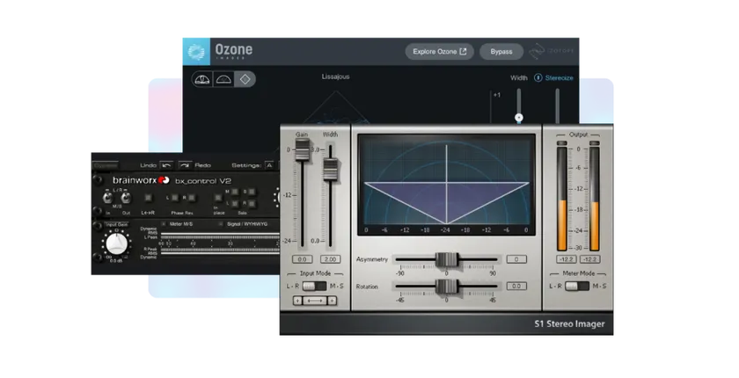Screen dimensions: 739x378
Task: Click the S1 Width value field 2.00
Action: click(331, 259)
